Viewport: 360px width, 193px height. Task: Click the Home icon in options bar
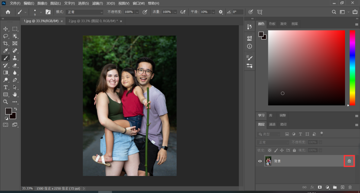pos(8,12)
